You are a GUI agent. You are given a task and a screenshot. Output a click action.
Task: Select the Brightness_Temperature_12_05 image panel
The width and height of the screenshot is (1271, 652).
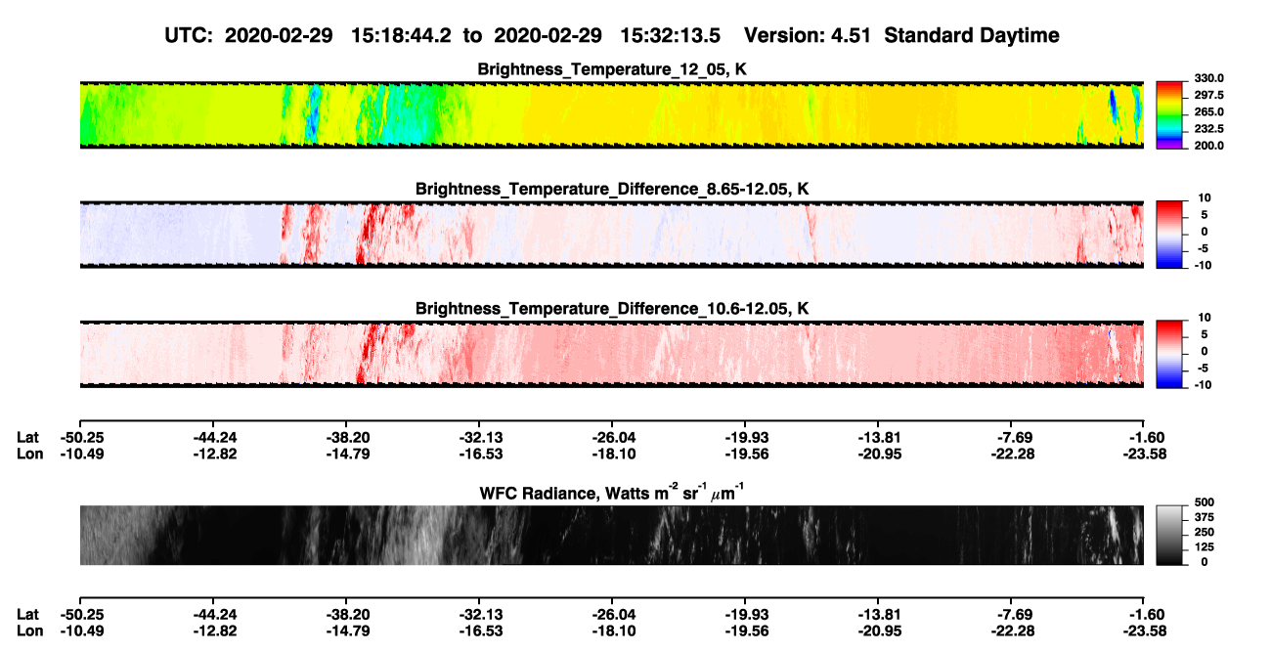tap(611, 114)
